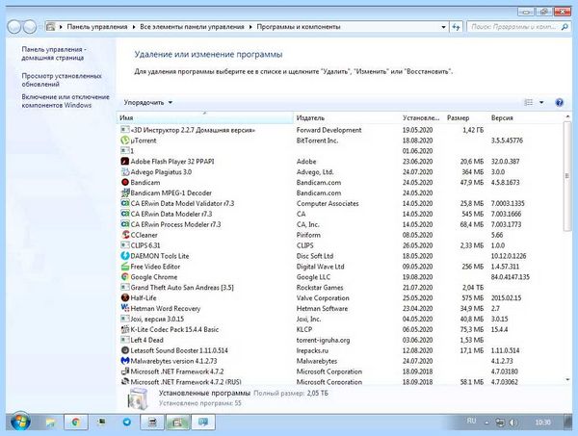
Task: Sort by the Версия column header
Action: 525,117
